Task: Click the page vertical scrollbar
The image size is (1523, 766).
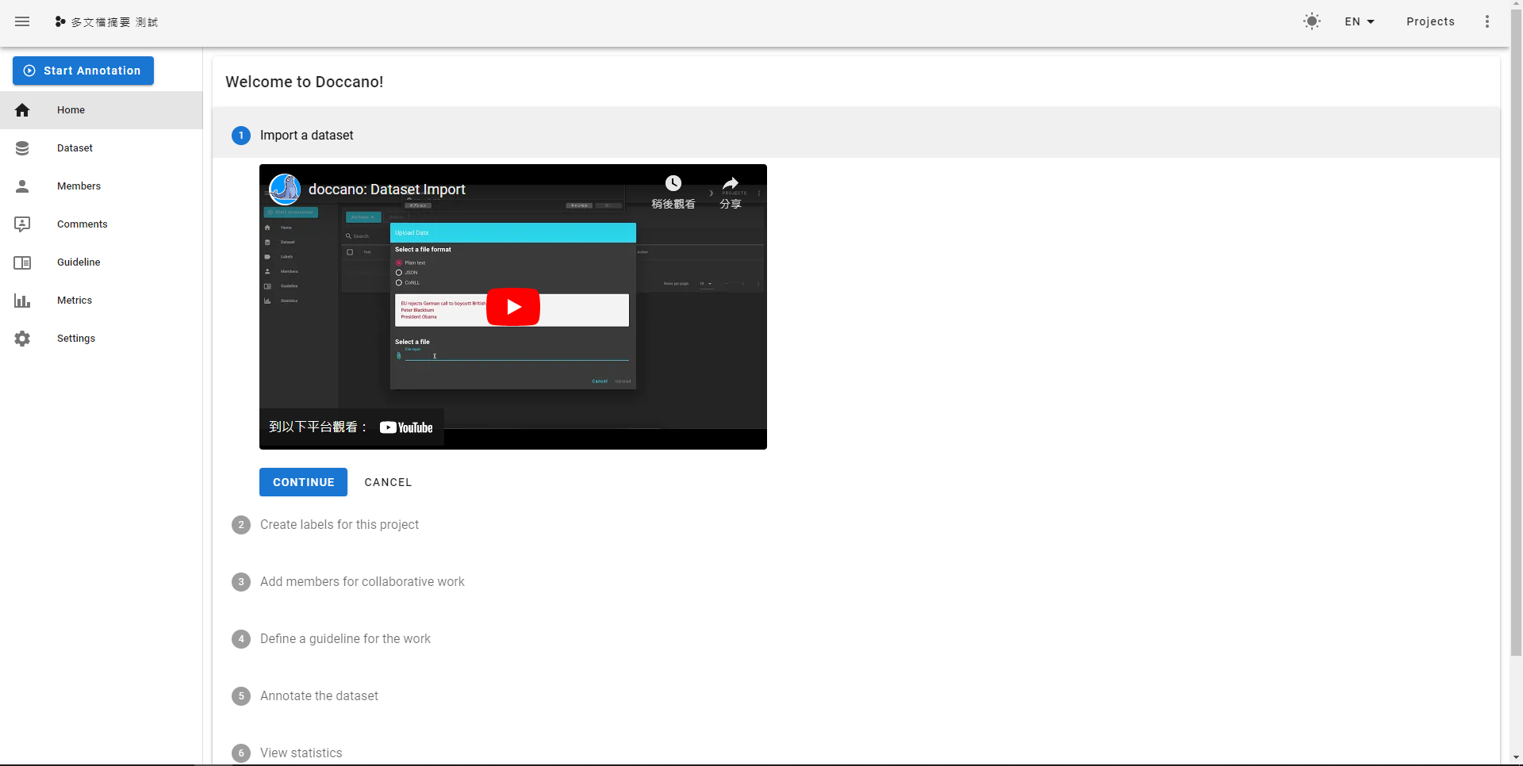Action: (x=1516, y=333)
